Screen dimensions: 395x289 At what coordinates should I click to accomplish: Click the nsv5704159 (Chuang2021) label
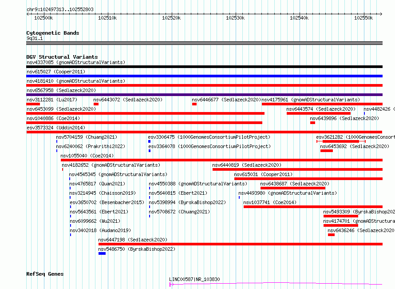[87, 137]
